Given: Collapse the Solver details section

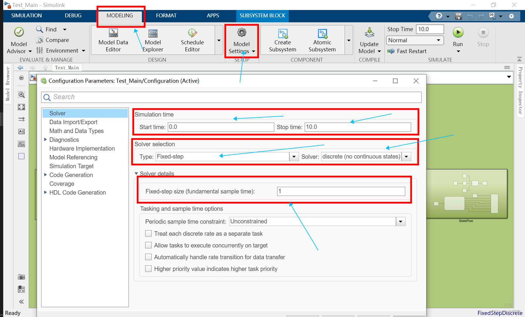Looking at the screenshot, I should coord(136,173).
